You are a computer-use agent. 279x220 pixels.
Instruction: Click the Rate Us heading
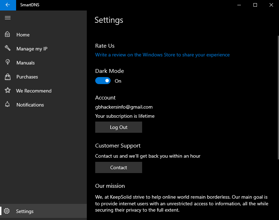(x=105, y=46)
